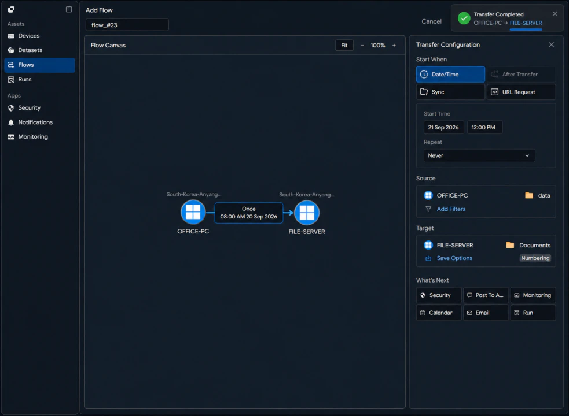
Task: Select URL Request start trigger
Action: (521, 92)
